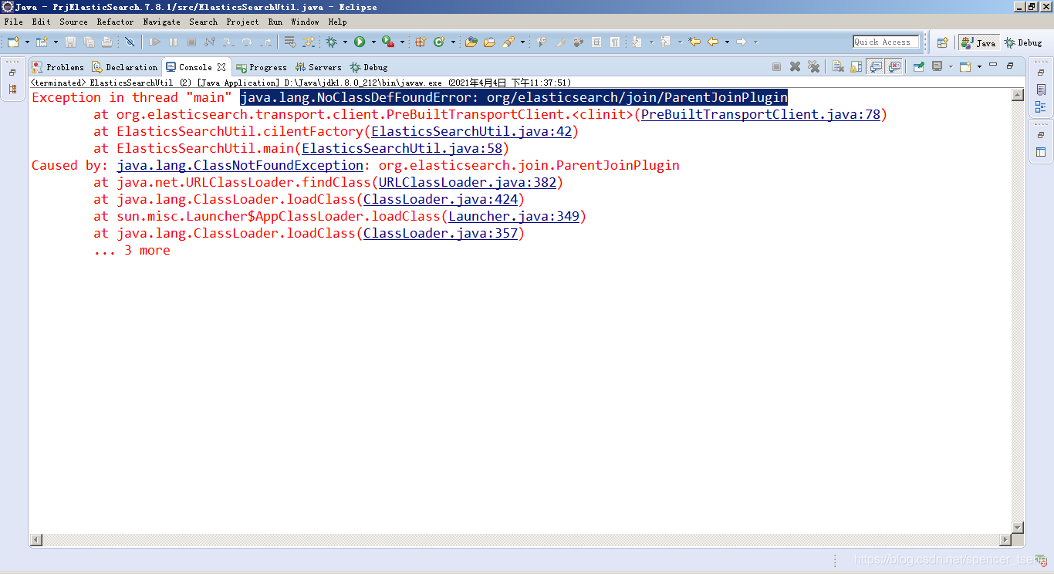Toggle console Scroll Lock
Viewport: 1054px width, 574px height.
855,67
